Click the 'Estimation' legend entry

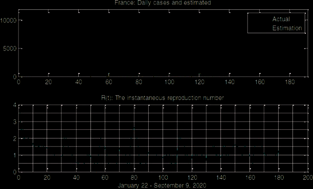pos(287,28)
